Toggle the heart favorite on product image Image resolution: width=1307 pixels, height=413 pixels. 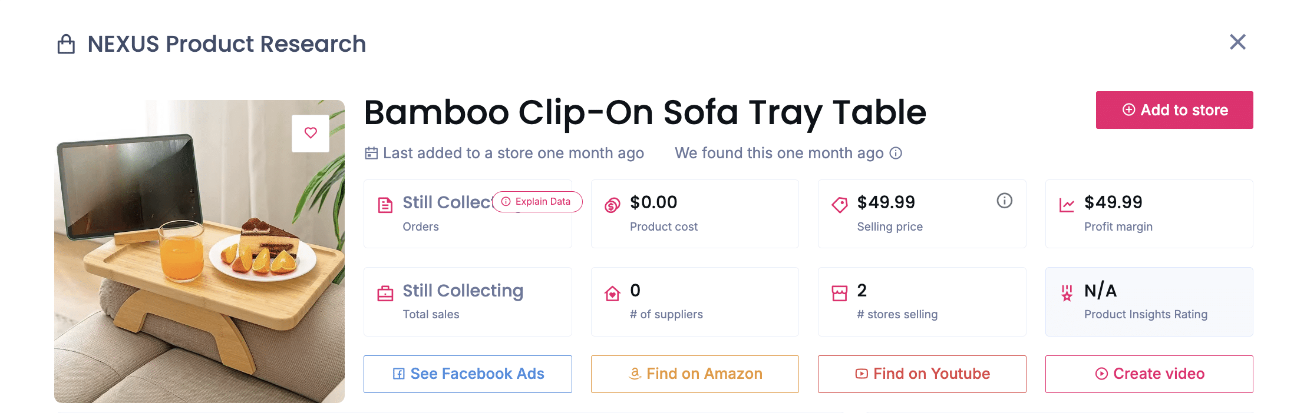[x=311, y=133]
